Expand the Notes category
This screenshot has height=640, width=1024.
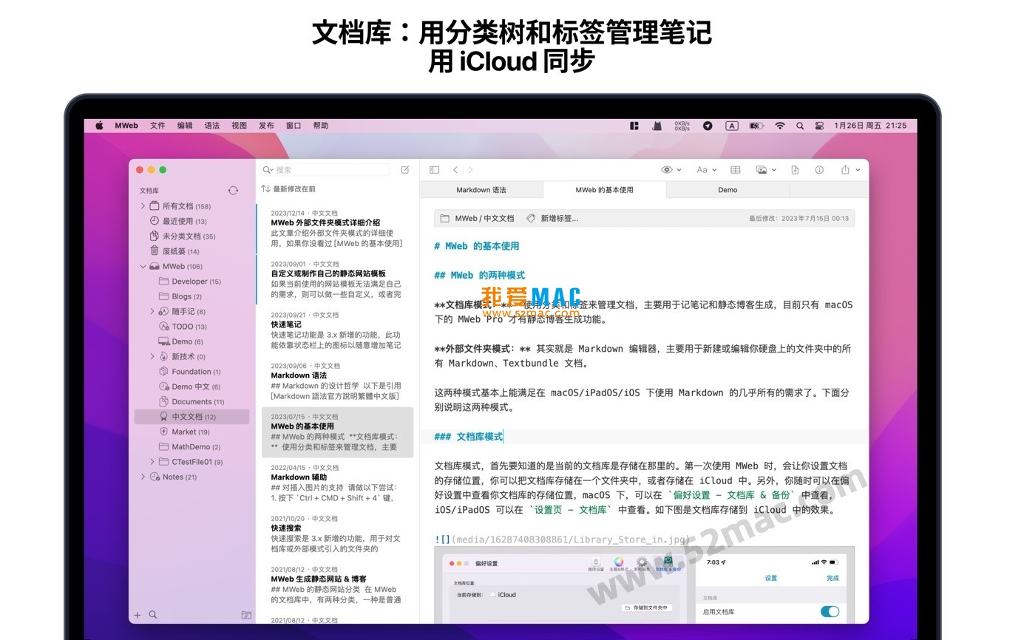pos(143,477)
